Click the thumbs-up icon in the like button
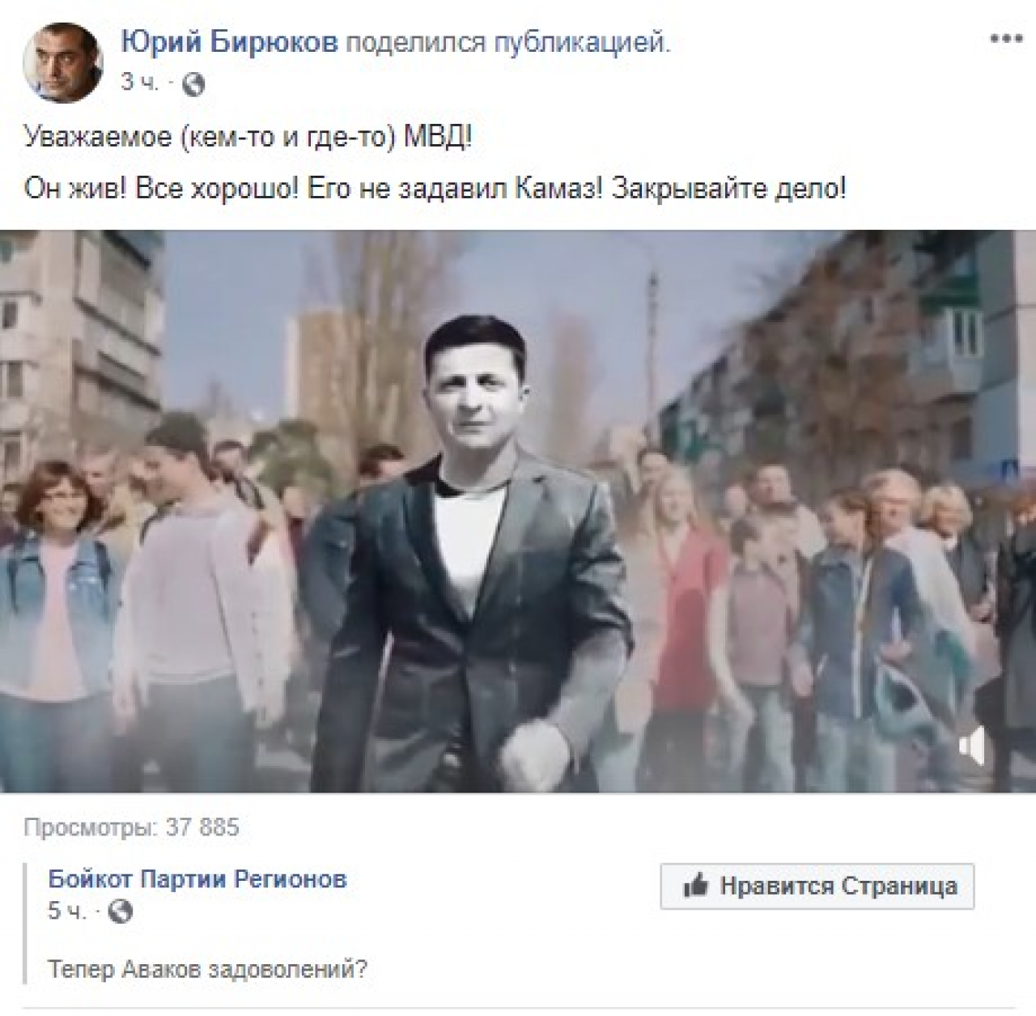This screenshot has width=1036, height=1016. pyautogui.click(x=695, y=886)
